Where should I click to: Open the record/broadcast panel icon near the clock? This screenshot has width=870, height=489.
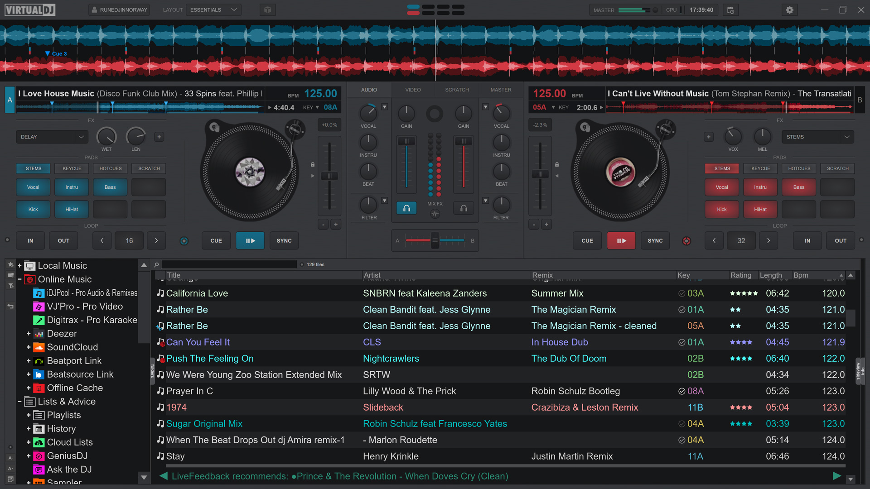click(730, 10)
